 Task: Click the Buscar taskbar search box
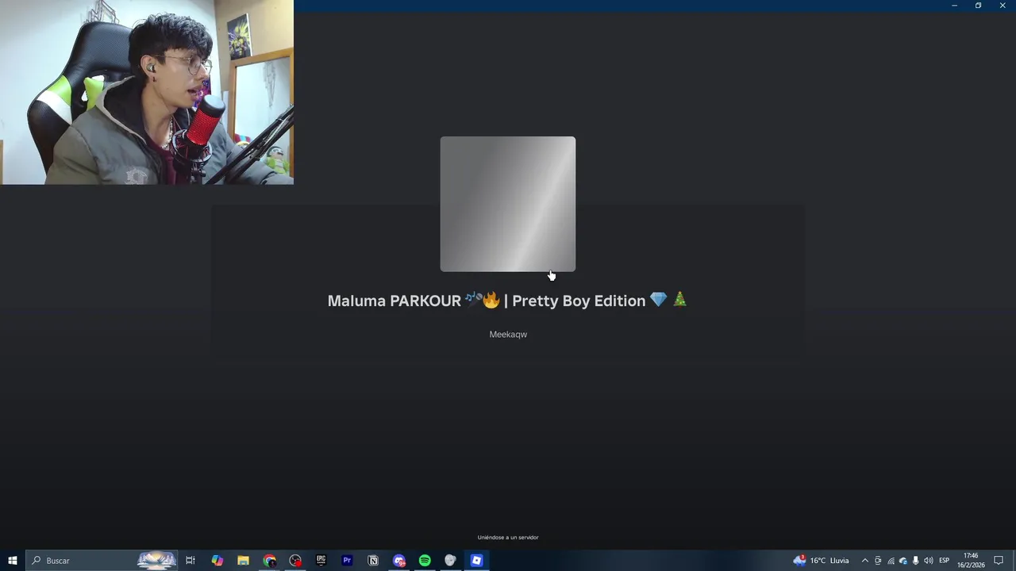(x=102, y=561)
